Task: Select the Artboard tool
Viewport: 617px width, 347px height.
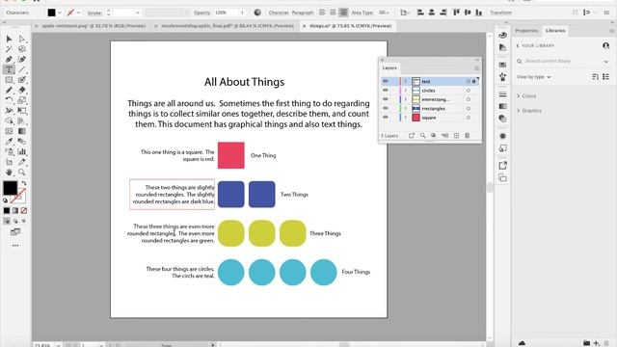Action: (9, 162)
